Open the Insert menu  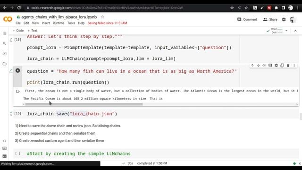tap(46, 23)
